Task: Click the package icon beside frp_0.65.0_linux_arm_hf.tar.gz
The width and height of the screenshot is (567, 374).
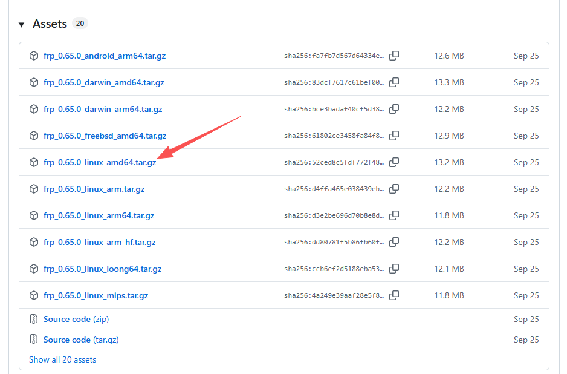Action: coord(34,242)
